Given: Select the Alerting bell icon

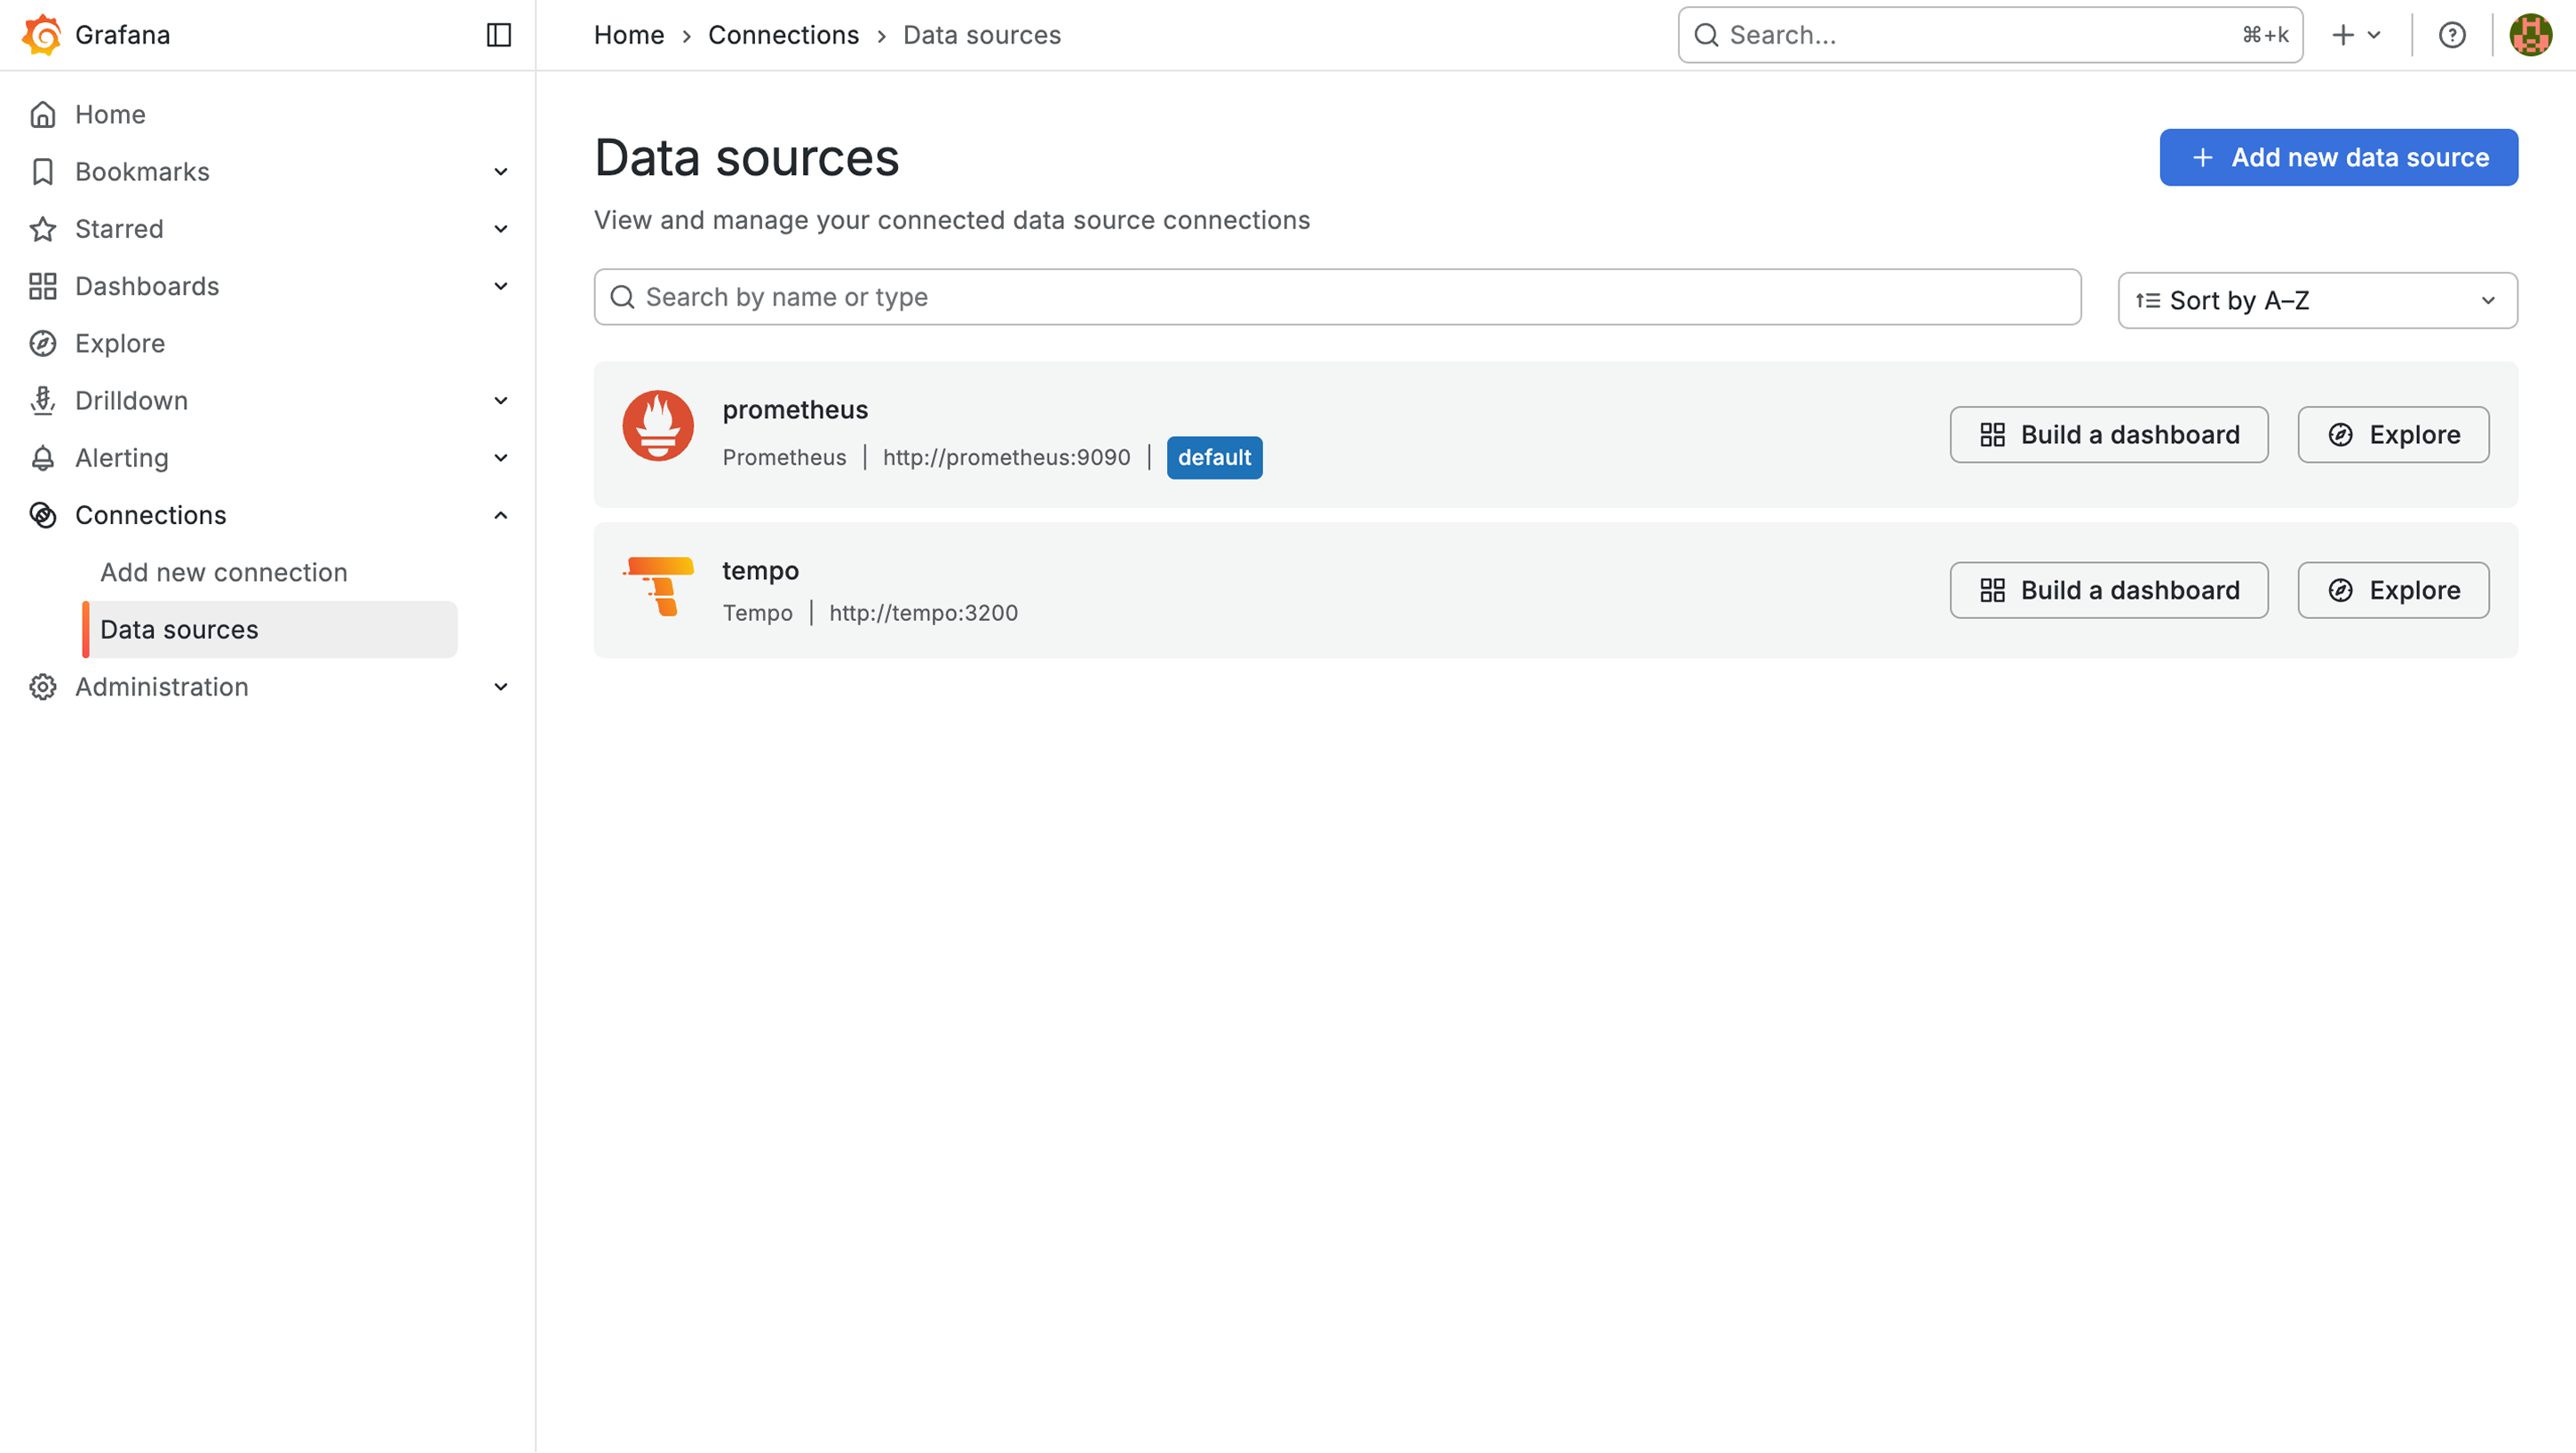Looking at the screenshot, I should (x=42, y=457).
